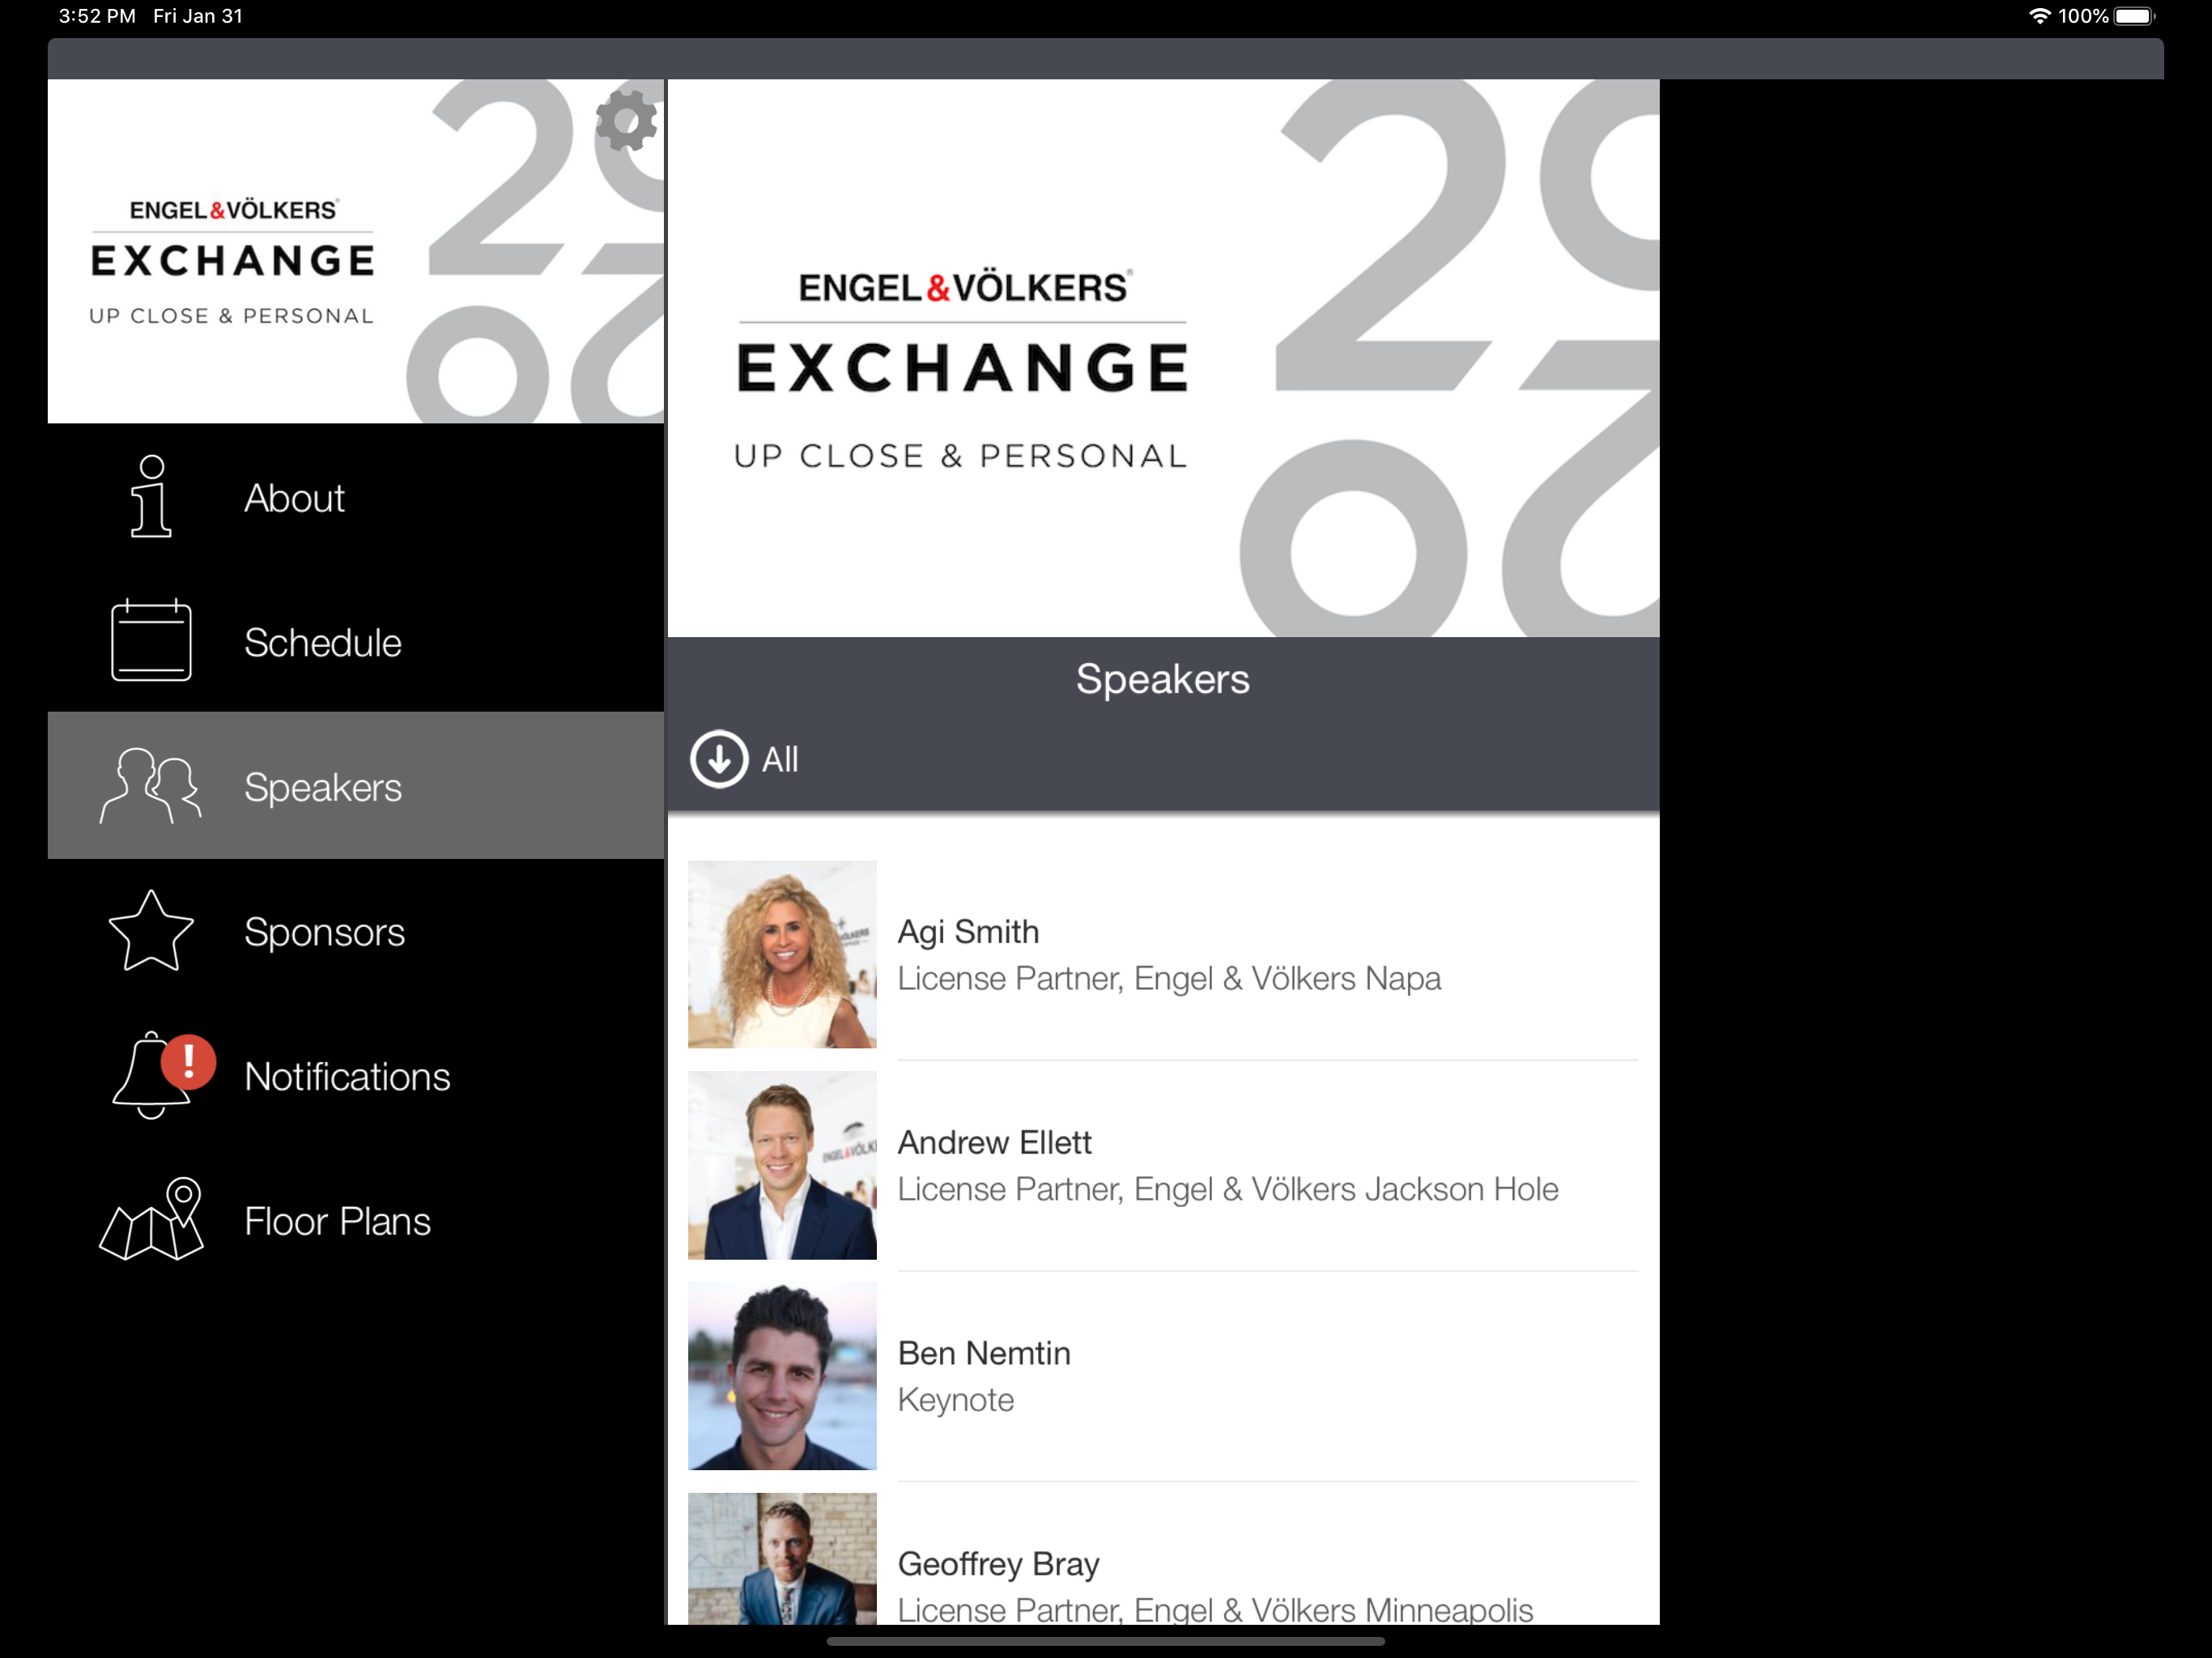Tap the 3:52 PM clock in status bar
Image resolution: width=2212 pixels, height=1658 pixels.
click(97, 16)
